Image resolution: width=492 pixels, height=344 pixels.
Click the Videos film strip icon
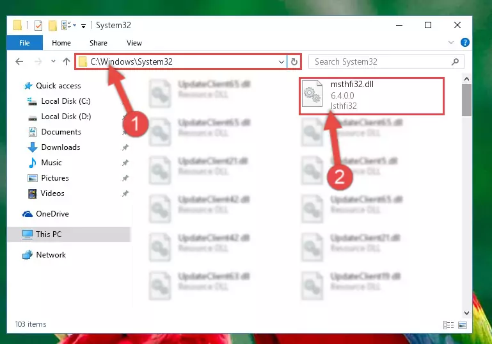33,193
